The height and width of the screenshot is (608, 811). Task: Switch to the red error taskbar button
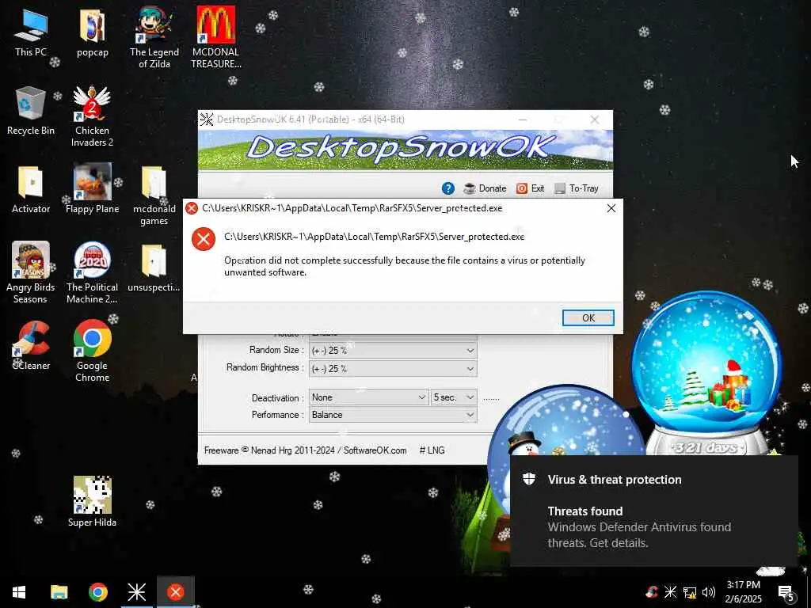point(175,592)
